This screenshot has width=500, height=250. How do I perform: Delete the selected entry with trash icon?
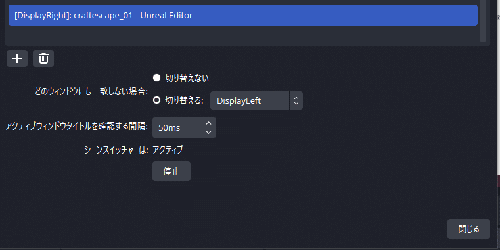pos(43,58)
